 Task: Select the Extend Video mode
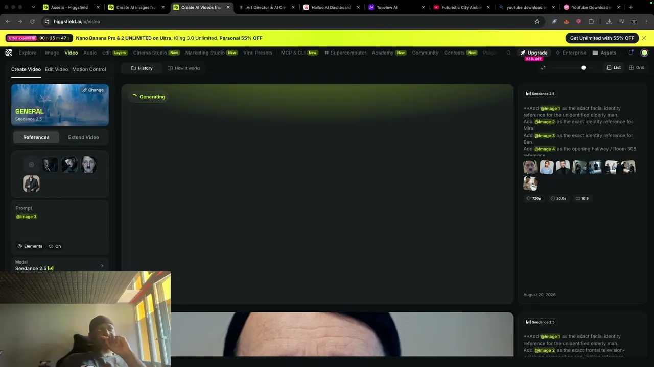pos(83,137)
